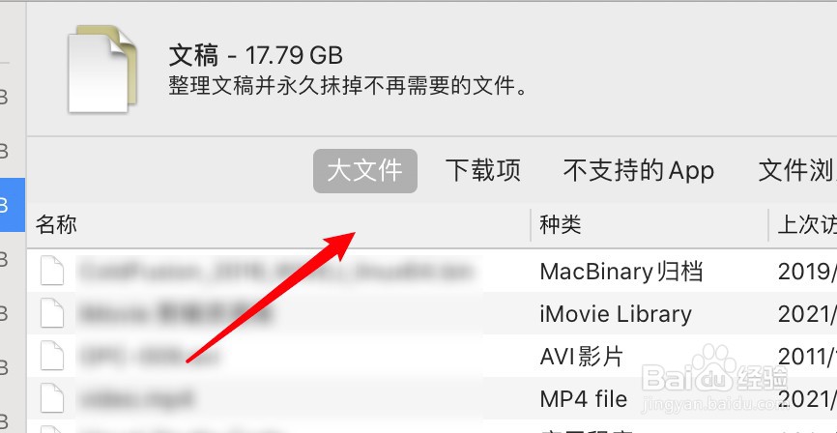Open the 下载项 tab
Viewport: 837px width, 433px height.
click(483, 171)
